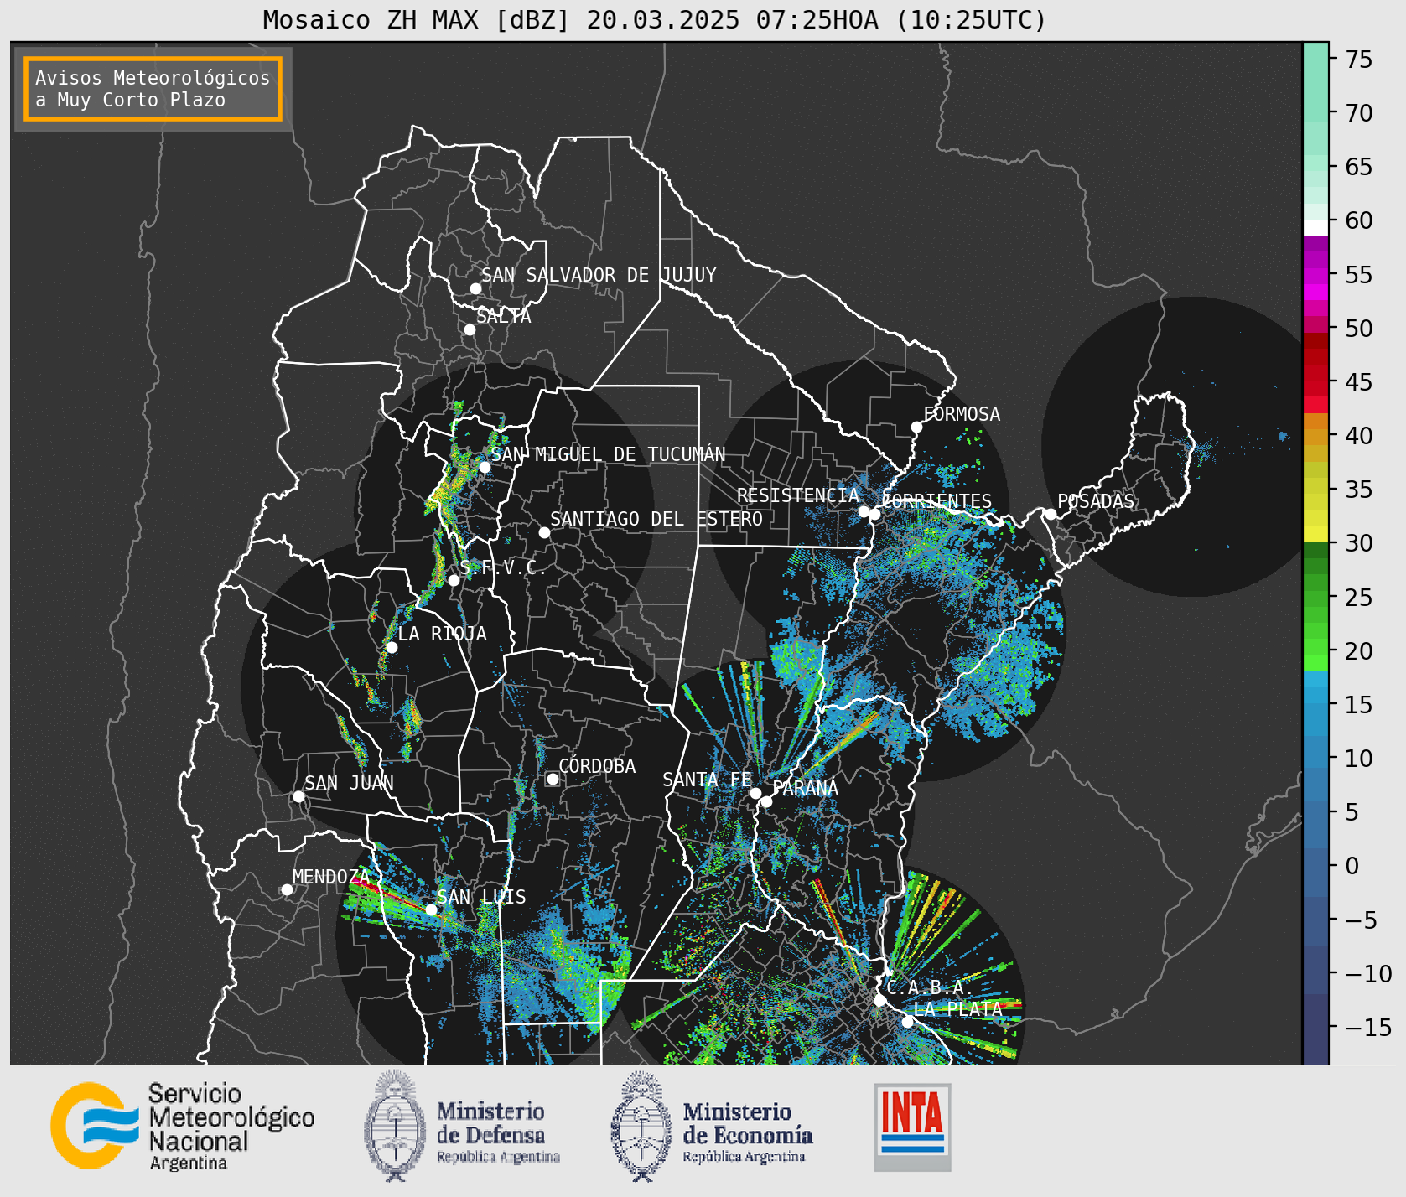Click the white 60 dBZ band on color scale
The width and height of the screenshot is (1406, 1197).
point(1315,227)
